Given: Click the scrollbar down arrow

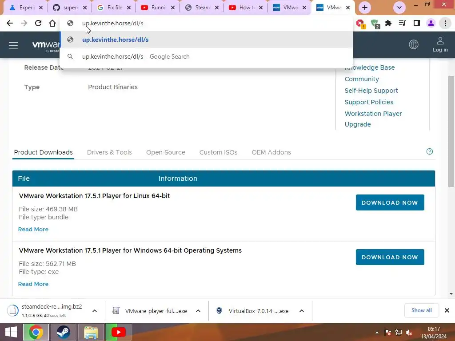Looking at the screenshot, I should point(451,294).
